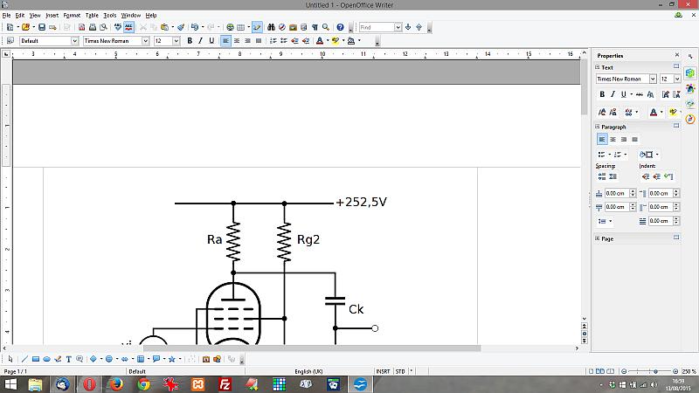Screen dimensions: 699x393
Task: Open the Tools menu
Action: click(x=109, y=15)
